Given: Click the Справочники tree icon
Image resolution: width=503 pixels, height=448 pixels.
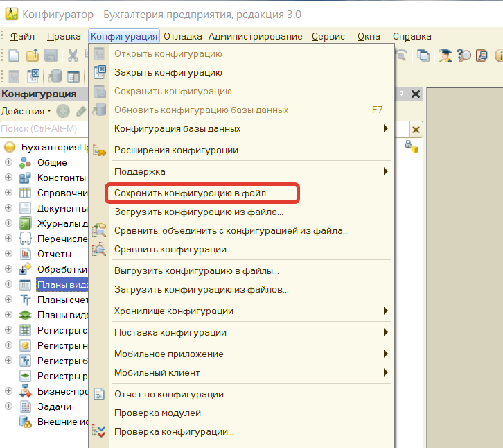Looking at the screenshot, I should point(26,193).
